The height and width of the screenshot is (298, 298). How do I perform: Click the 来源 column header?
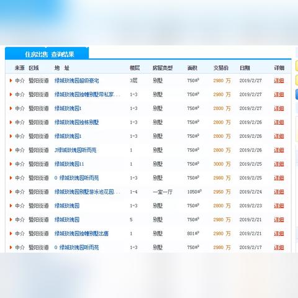20,68
